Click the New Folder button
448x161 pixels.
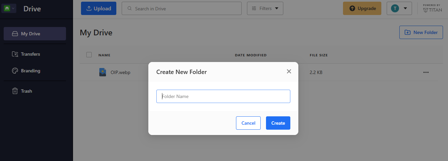coord(421,32)
